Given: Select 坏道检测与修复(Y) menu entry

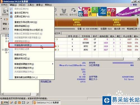Looking at the screenshot, I should [32, 45].
